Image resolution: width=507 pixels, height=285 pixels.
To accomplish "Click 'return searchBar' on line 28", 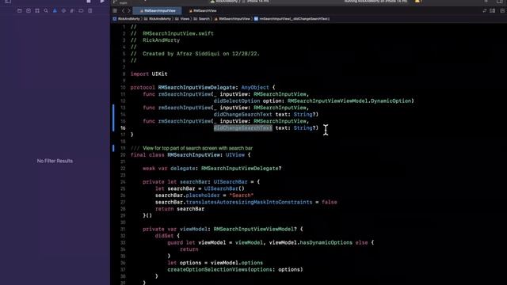I will 180,209.
